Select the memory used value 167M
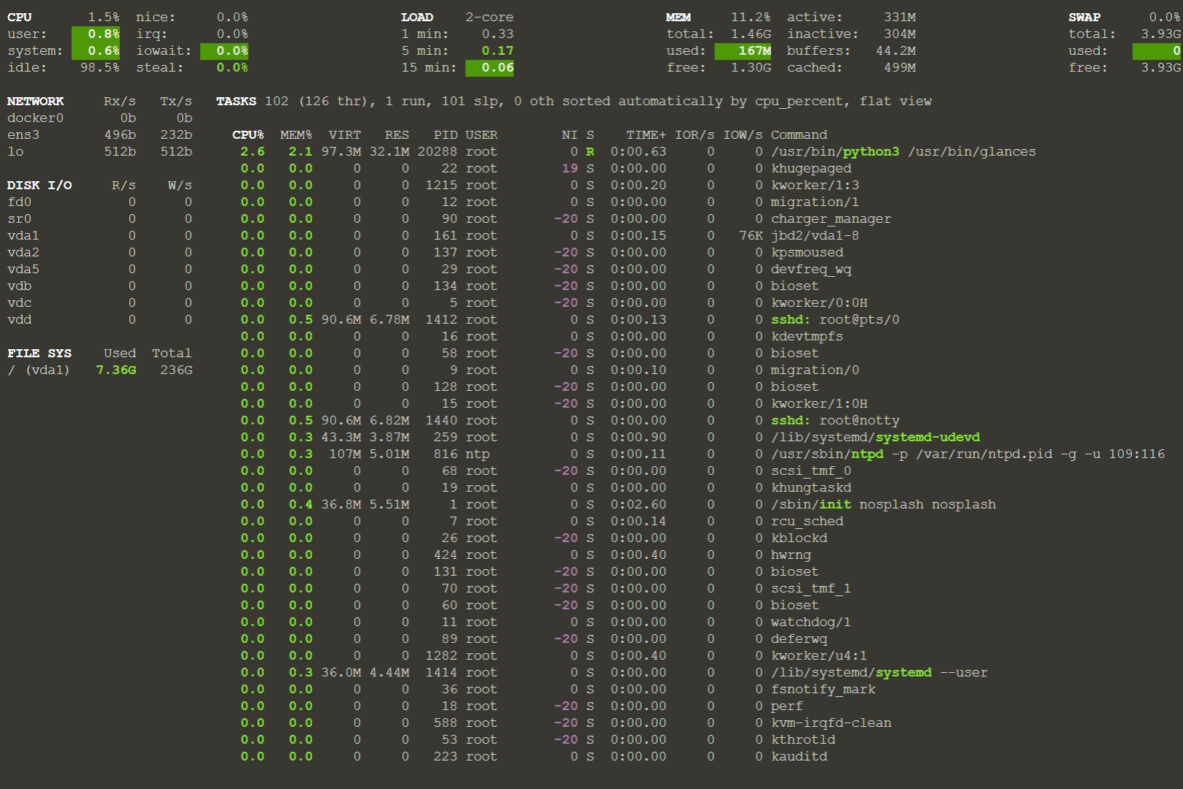Viewport: 1183px width, 789px height. click(x=743, y=50)
